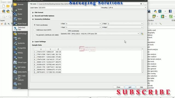Switch to the Vector source tab
Viewport: 175px width, 98px height.
20,9
